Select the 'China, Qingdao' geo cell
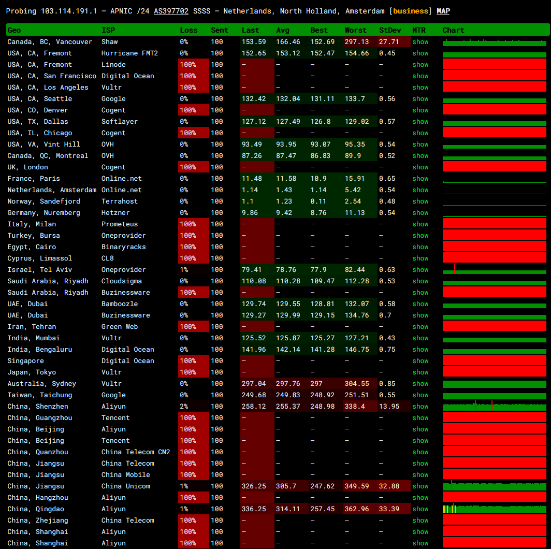The height and width of the screenshot is (549, 551). [36, 509]
